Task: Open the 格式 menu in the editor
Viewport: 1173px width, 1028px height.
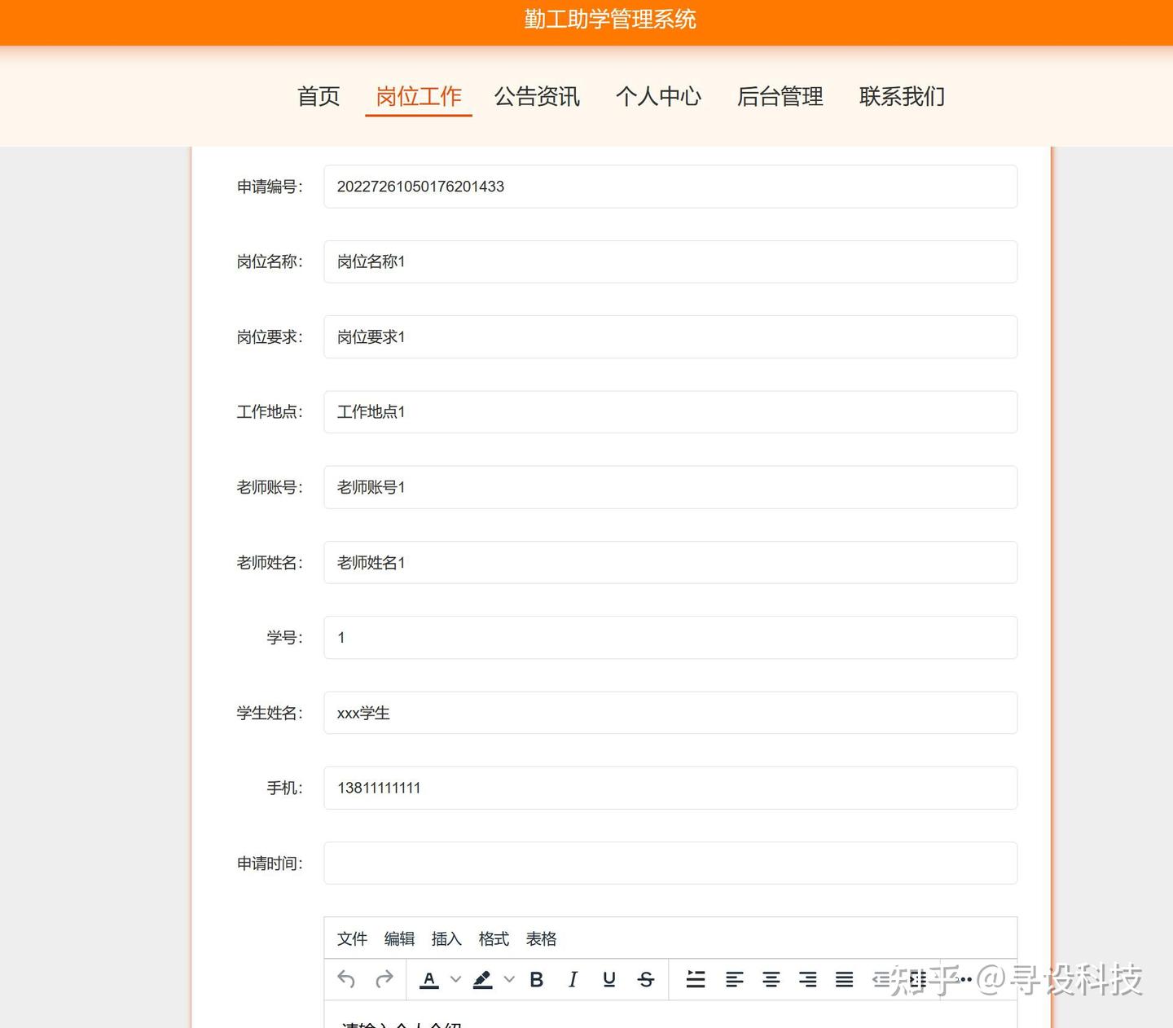Action: 493,938
